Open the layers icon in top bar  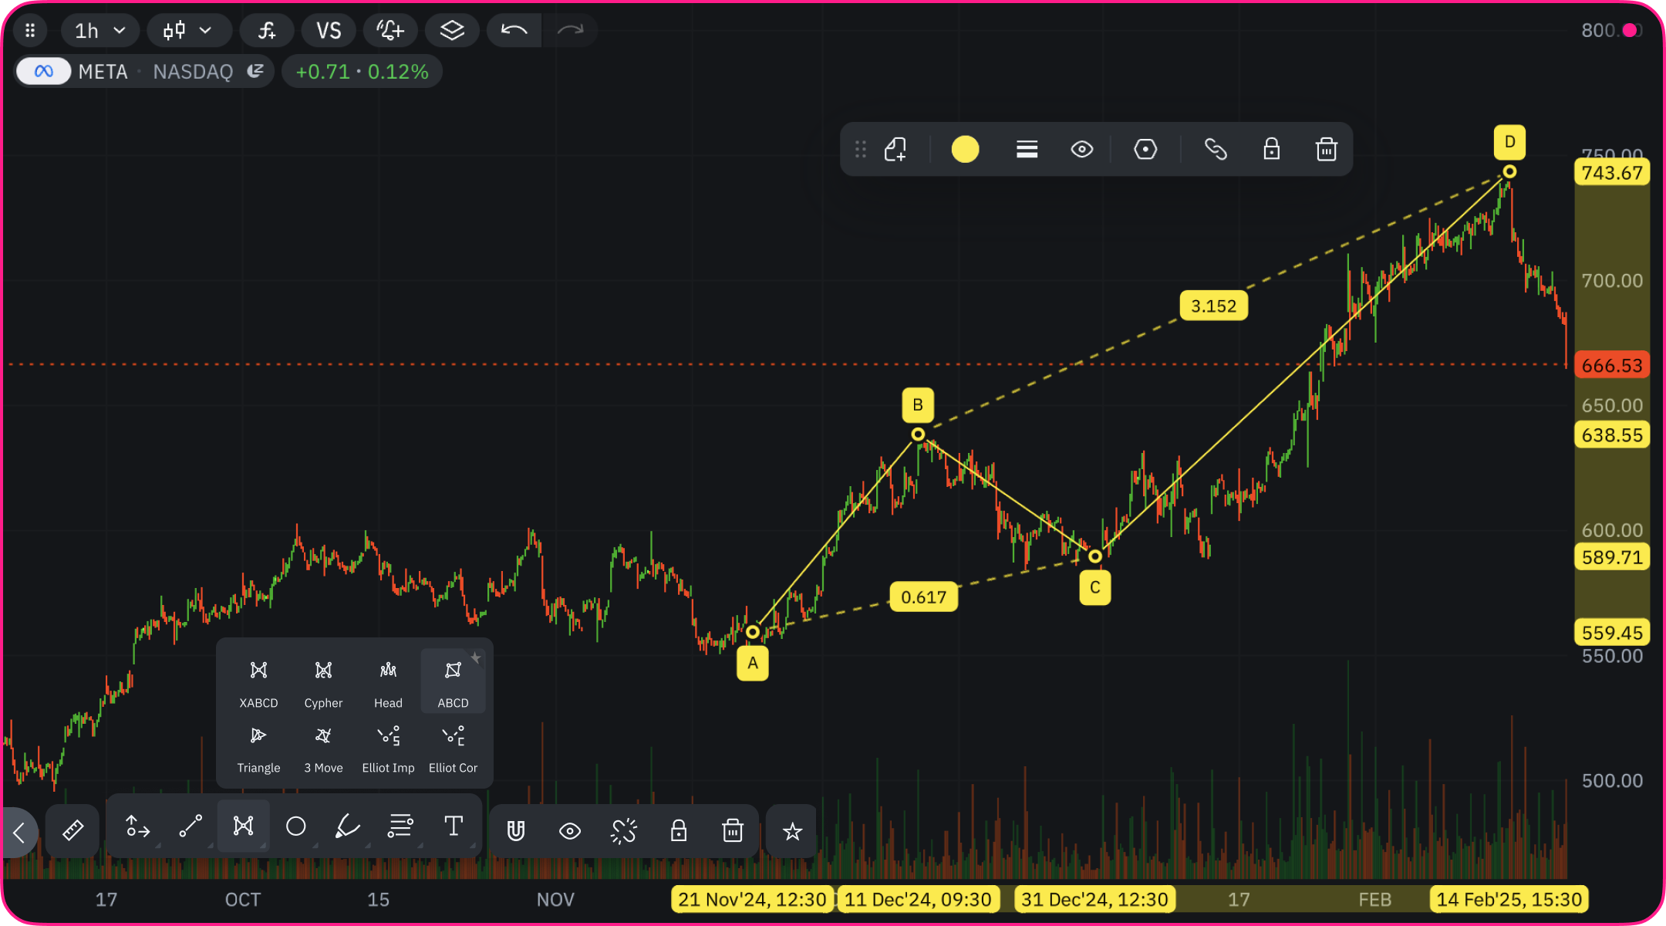pyautogui.click(x=452, y=31)
